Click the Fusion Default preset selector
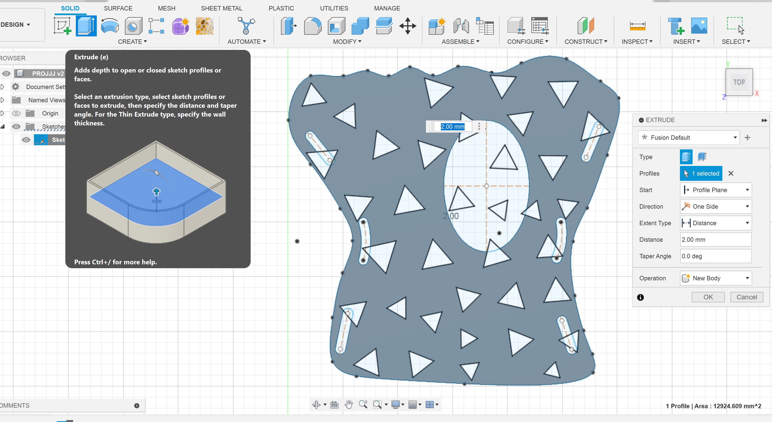 (x=689, y=137)
